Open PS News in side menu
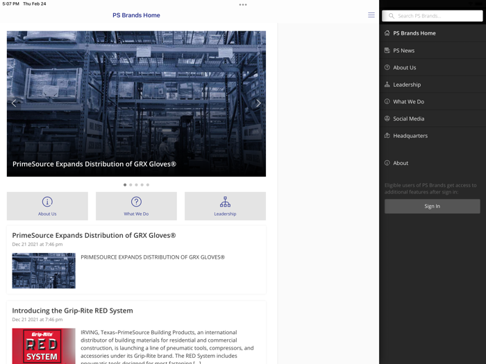The image size is (486, 364). pos(433,50)
